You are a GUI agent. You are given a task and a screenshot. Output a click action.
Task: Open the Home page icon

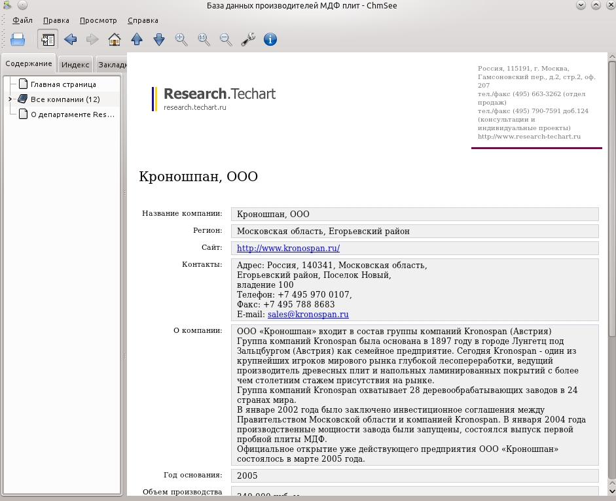tap(115, 39)
